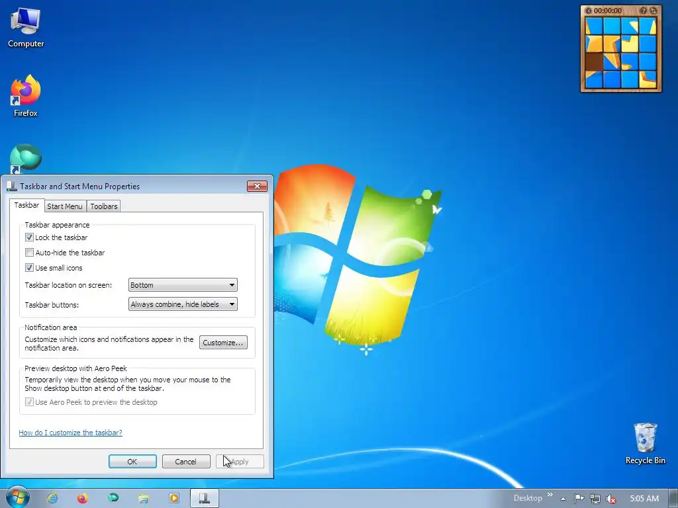The height and width of the screenshot is (508, 678).
Task: Open How do I customize the taskbar link
Action: [70, 433]
